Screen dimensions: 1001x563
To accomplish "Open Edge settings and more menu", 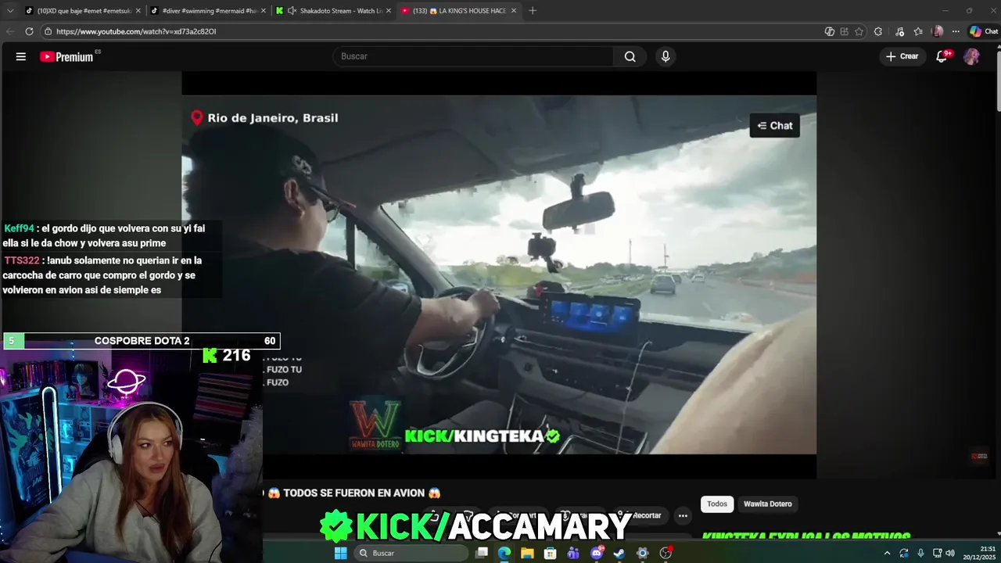I will [956, 31].
